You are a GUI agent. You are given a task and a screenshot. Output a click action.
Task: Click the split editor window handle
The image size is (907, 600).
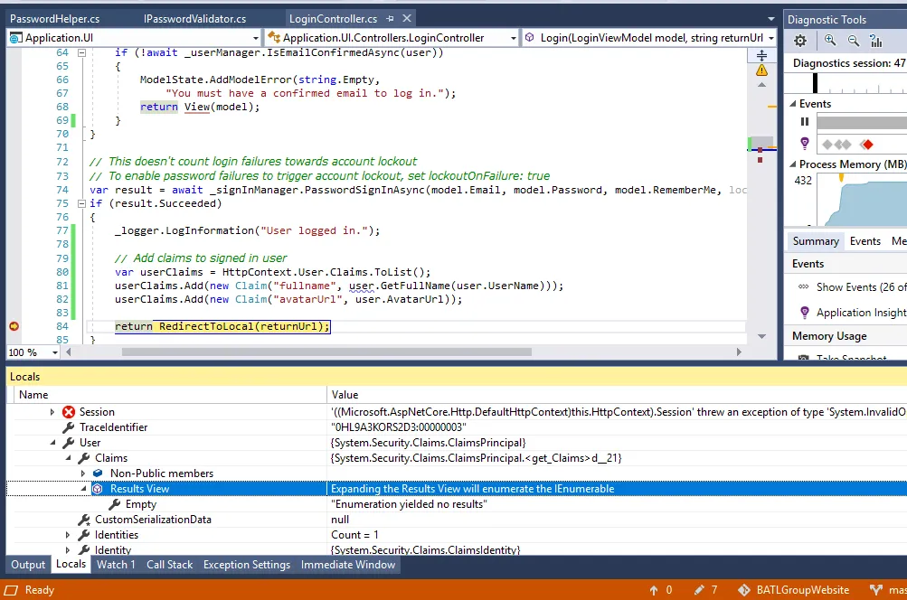pos(761,55)
